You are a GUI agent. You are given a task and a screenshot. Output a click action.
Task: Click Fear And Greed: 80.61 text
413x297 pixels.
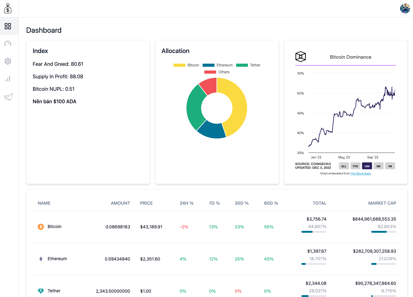[58, 64]
